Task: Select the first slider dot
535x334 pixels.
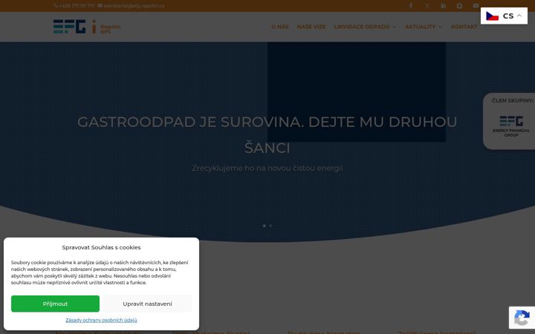Action: click(264, 226)
